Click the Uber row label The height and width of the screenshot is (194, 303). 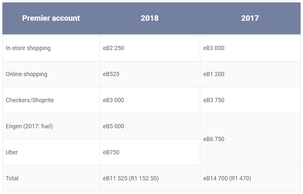tap(12, 152)
